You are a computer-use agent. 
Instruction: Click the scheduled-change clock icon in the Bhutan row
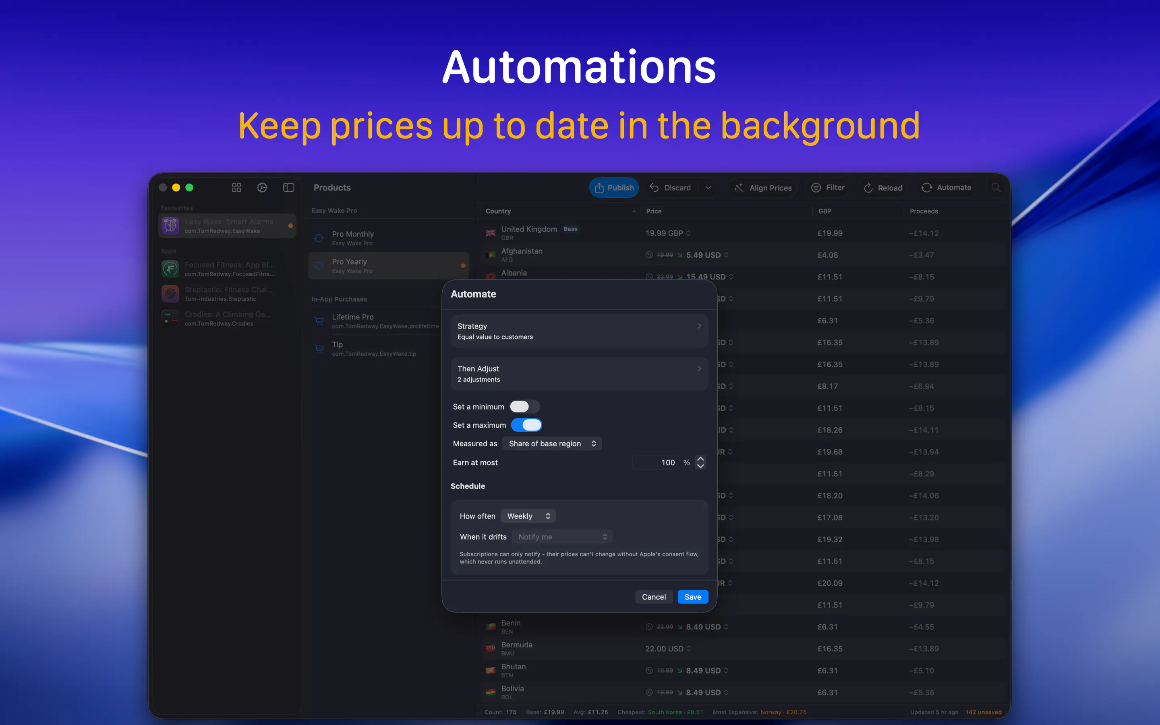coord(649,670)
